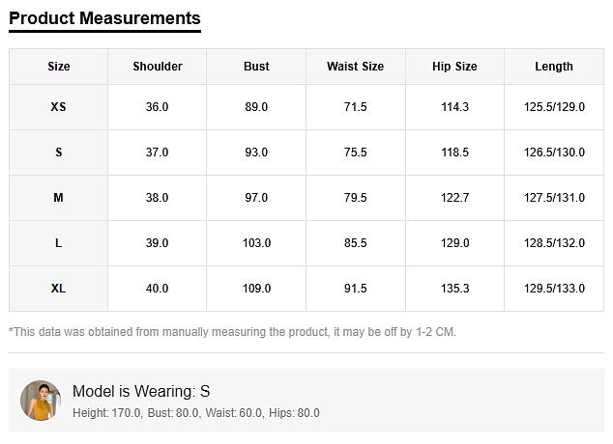Select the L size row label
The height and width of the screenshot is (444, 613).
point(59,243)
